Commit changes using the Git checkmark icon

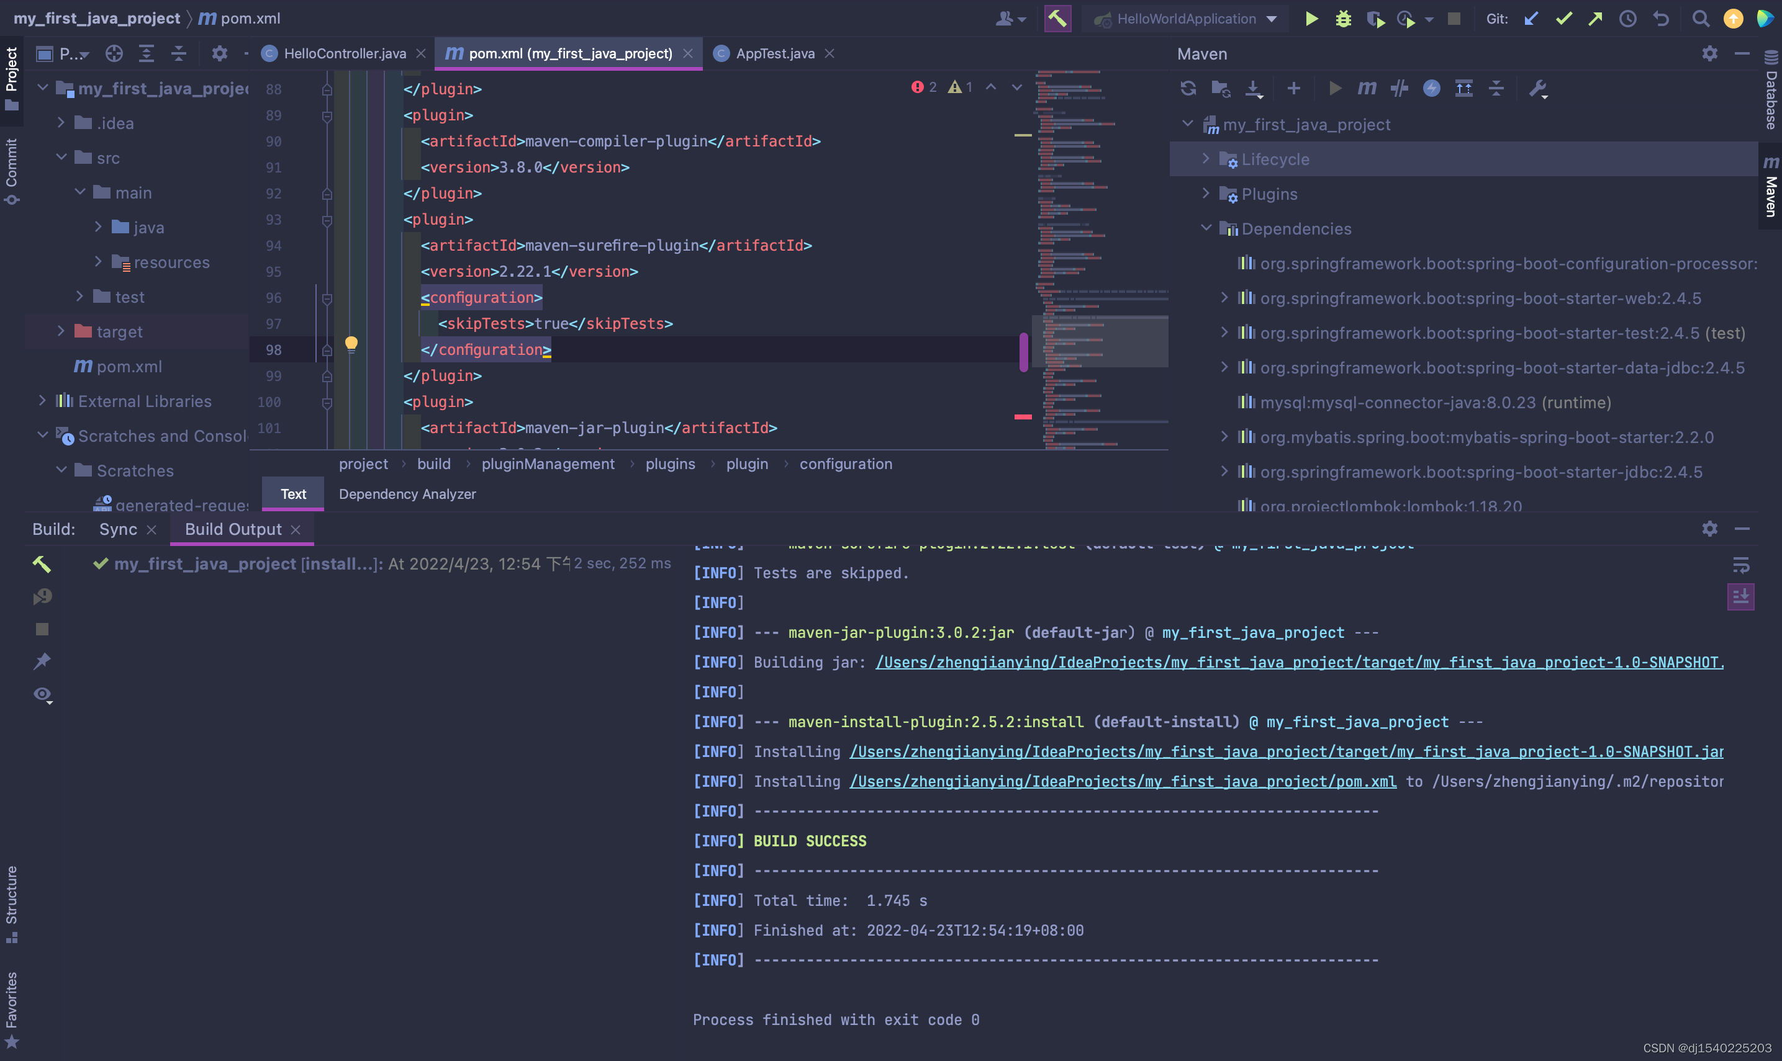[x=1564, y=19]
